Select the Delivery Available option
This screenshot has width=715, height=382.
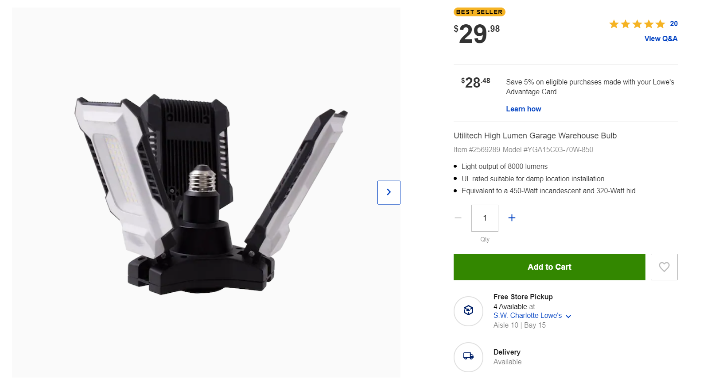click(x=507, y=357)
